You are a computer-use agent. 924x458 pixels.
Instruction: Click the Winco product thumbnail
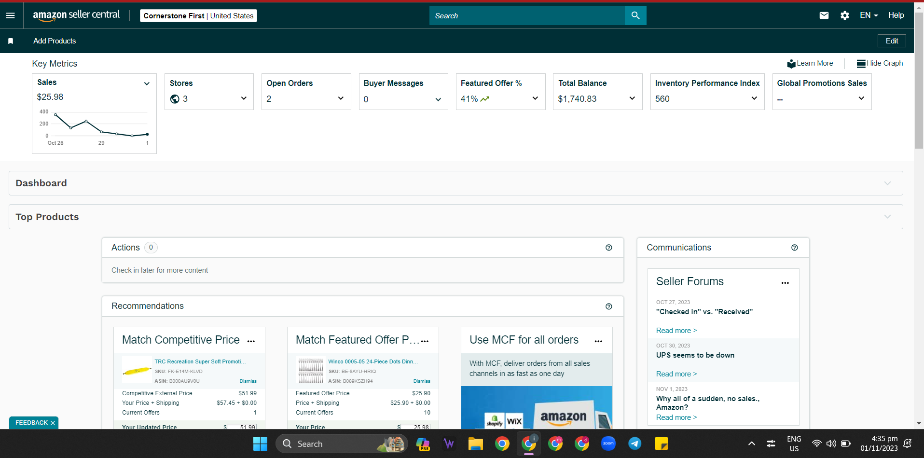click(x=311, y=370)
